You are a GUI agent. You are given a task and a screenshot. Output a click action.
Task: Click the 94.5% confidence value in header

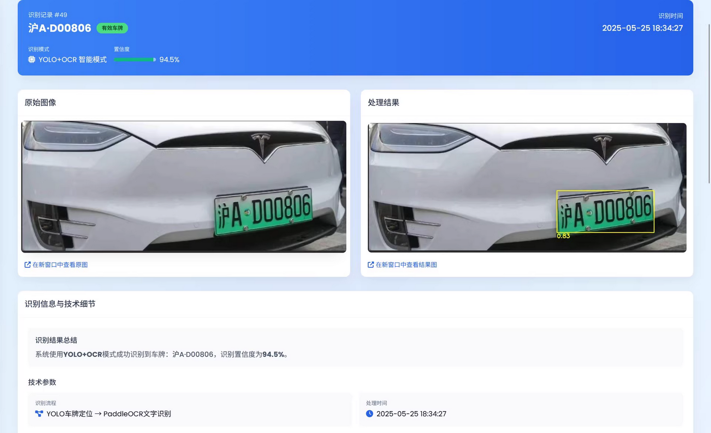pyautogui.click(x=169, y=60)
